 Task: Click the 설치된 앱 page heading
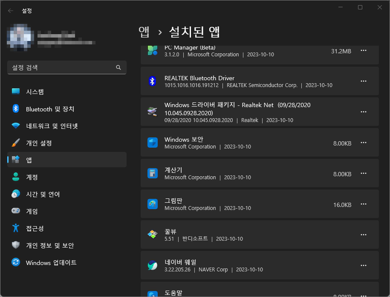[194, 32]
